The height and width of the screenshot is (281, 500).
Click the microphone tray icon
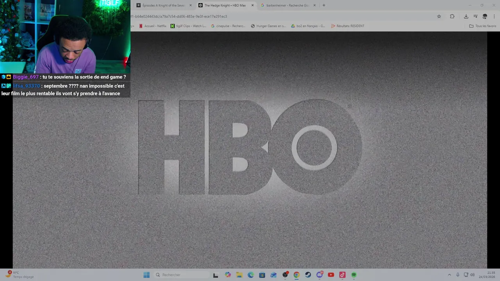[458, 275]
